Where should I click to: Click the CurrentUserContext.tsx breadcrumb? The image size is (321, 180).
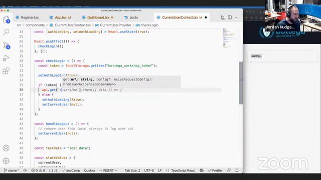[x=73, y=25]
